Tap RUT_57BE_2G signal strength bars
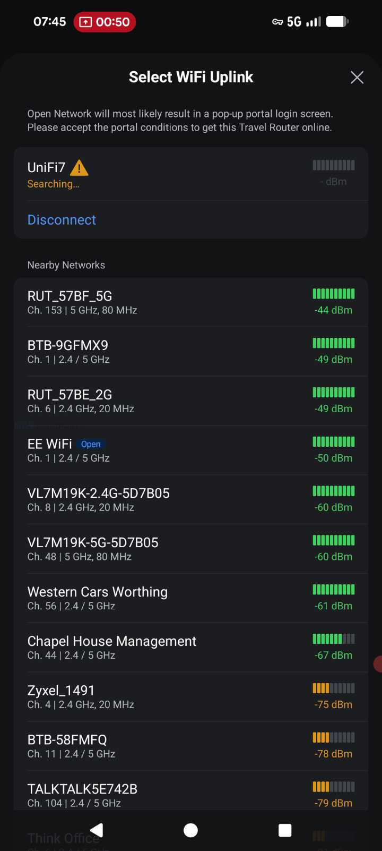The height and width of the screenshot is (851, 382). pyautogui.click(x=334, y=393)
